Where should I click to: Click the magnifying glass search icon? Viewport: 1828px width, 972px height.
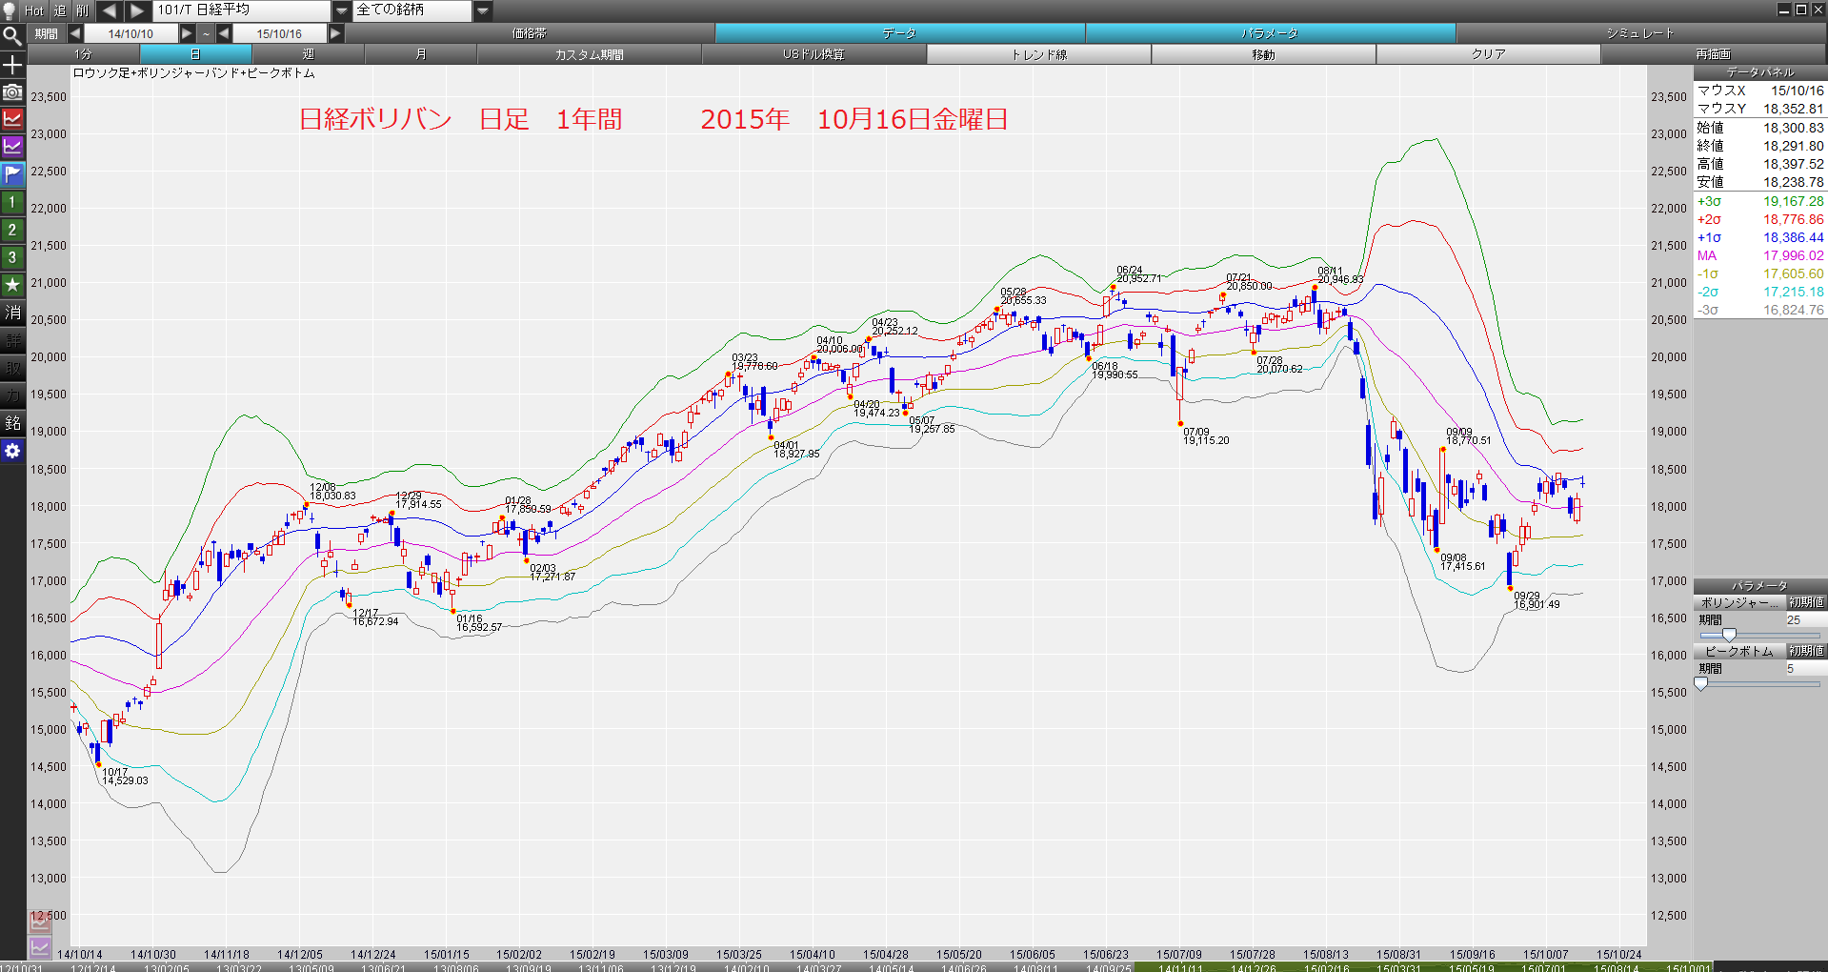[12, 36]
